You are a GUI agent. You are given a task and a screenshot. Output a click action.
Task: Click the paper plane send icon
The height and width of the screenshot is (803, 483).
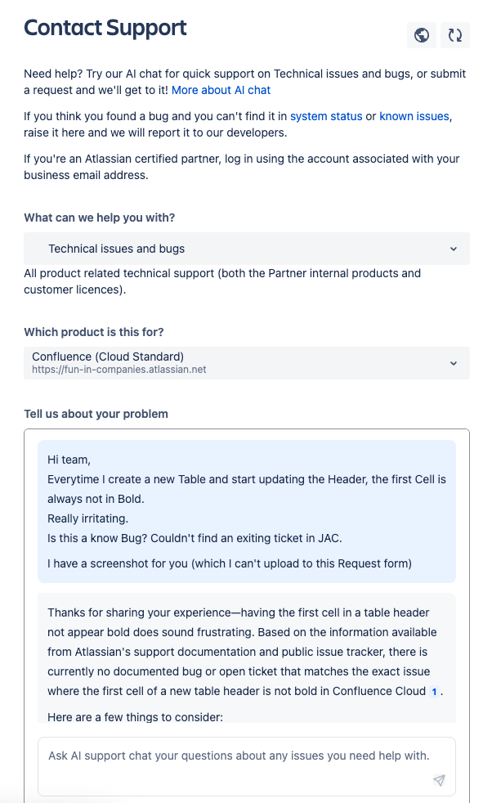[x=439, y=780]
